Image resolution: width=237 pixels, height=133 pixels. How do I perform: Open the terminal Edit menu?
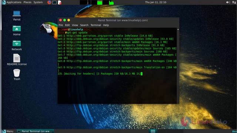coord(67,25)
